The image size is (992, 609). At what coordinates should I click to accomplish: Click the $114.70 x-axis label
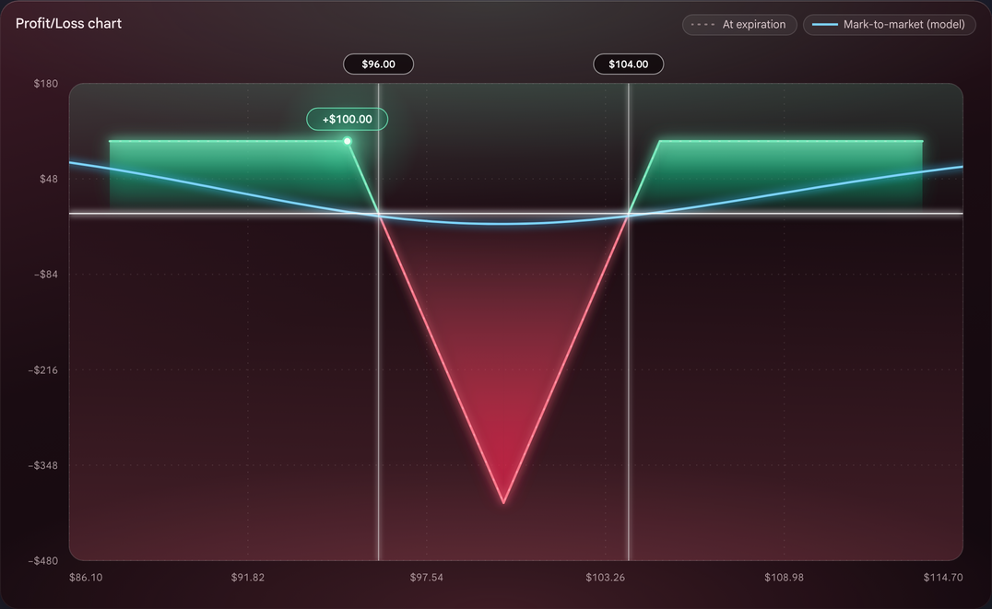pyautogui.click(x=943, y=578)
